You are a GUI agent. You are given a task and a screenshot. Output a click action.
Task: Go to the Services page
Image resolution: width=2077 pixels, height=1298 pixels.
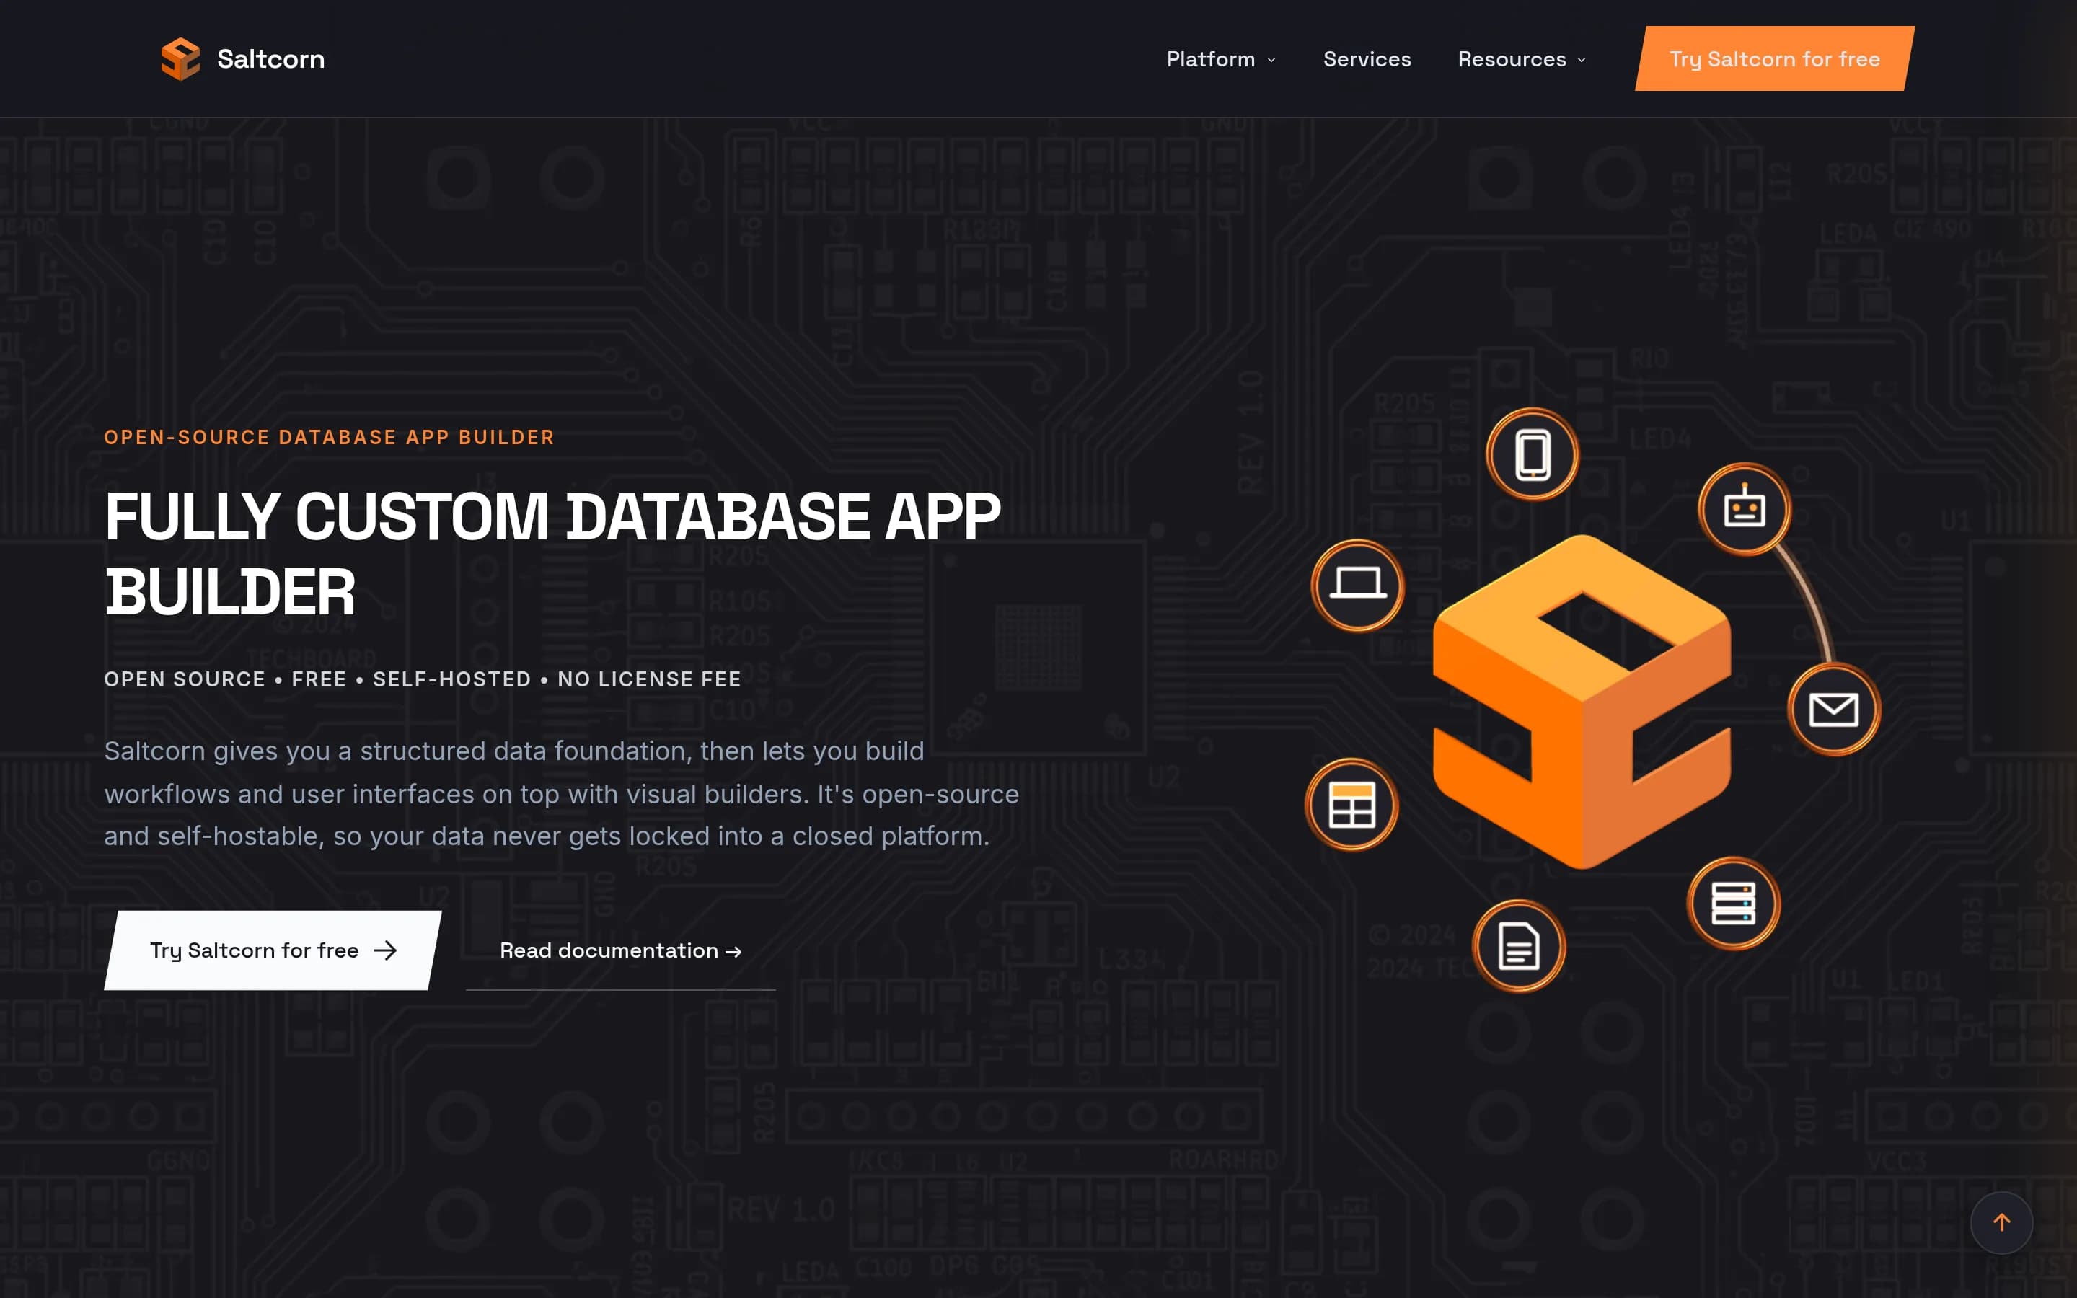tap(1367, 58)
